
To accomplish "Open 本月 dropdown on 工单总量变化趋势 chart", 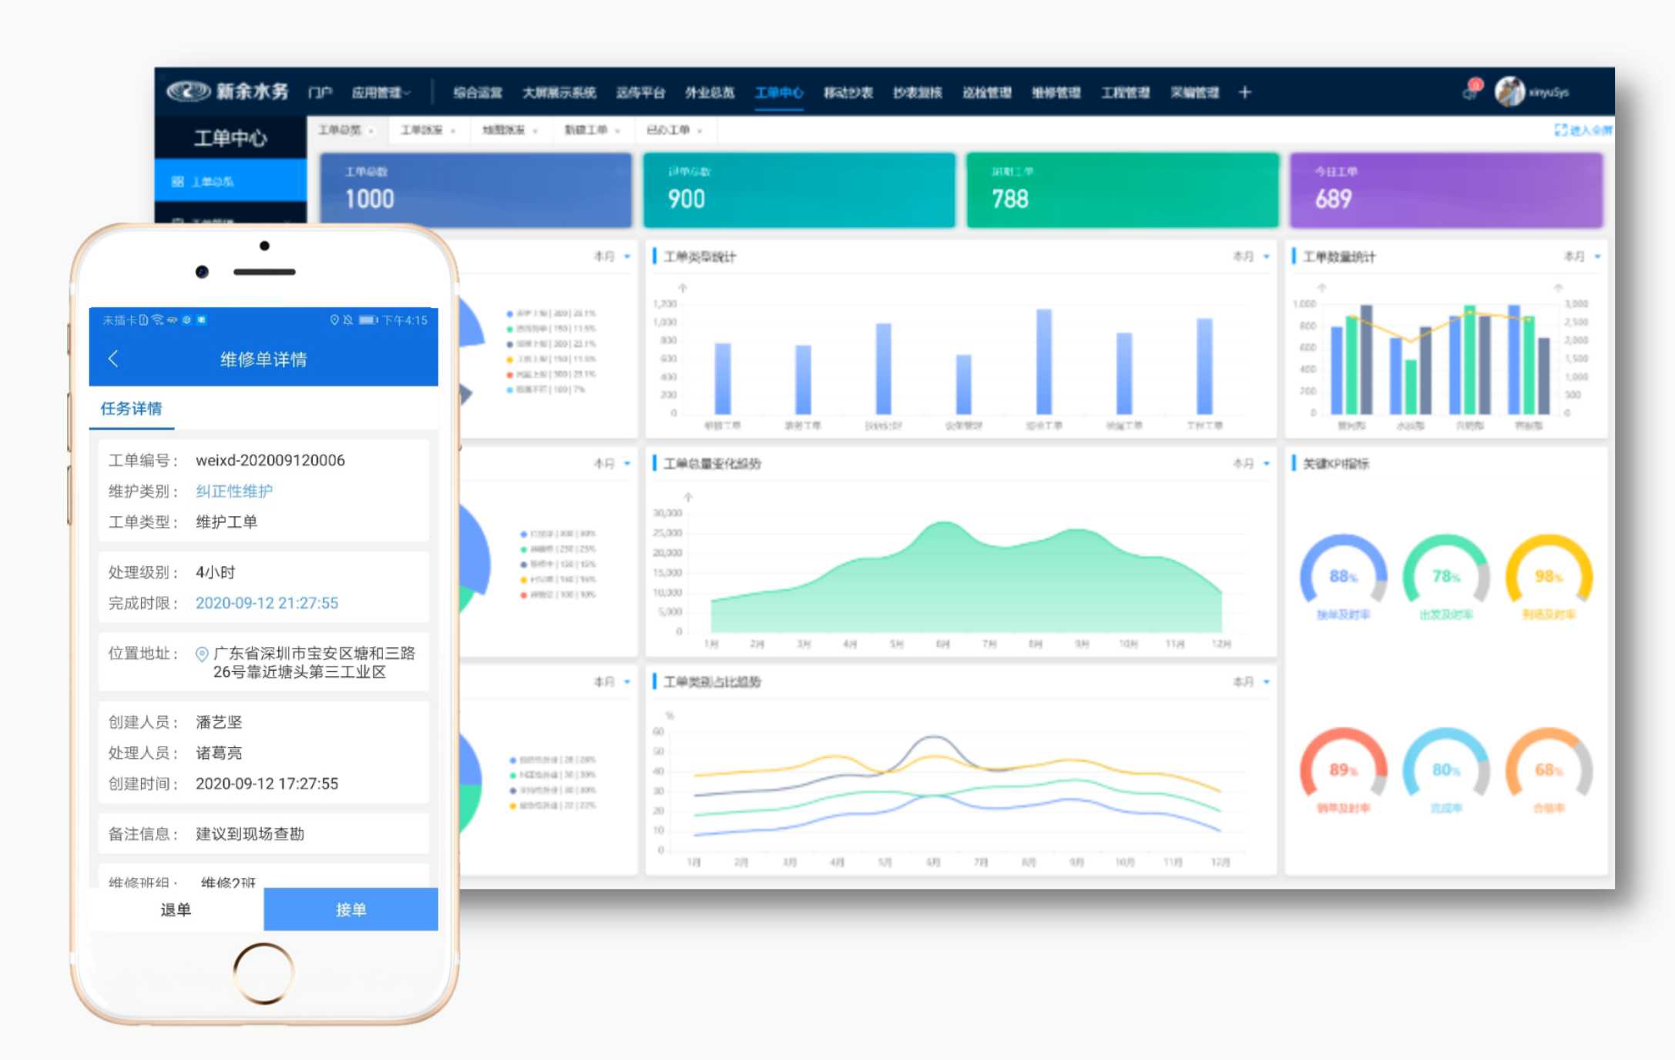I will (x=1250, y=464).
